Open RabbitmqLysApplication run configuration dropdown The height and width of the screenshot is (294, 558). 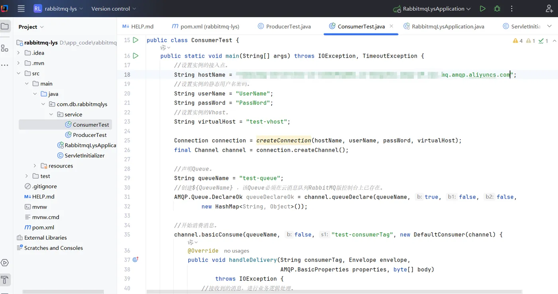pyautogui.click(x=432, y=8)
